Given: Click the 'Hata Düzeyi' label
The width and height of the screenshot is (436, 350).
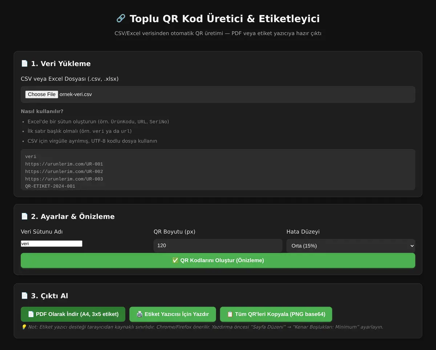Looking at the screenshot, I should pos(303,232).
